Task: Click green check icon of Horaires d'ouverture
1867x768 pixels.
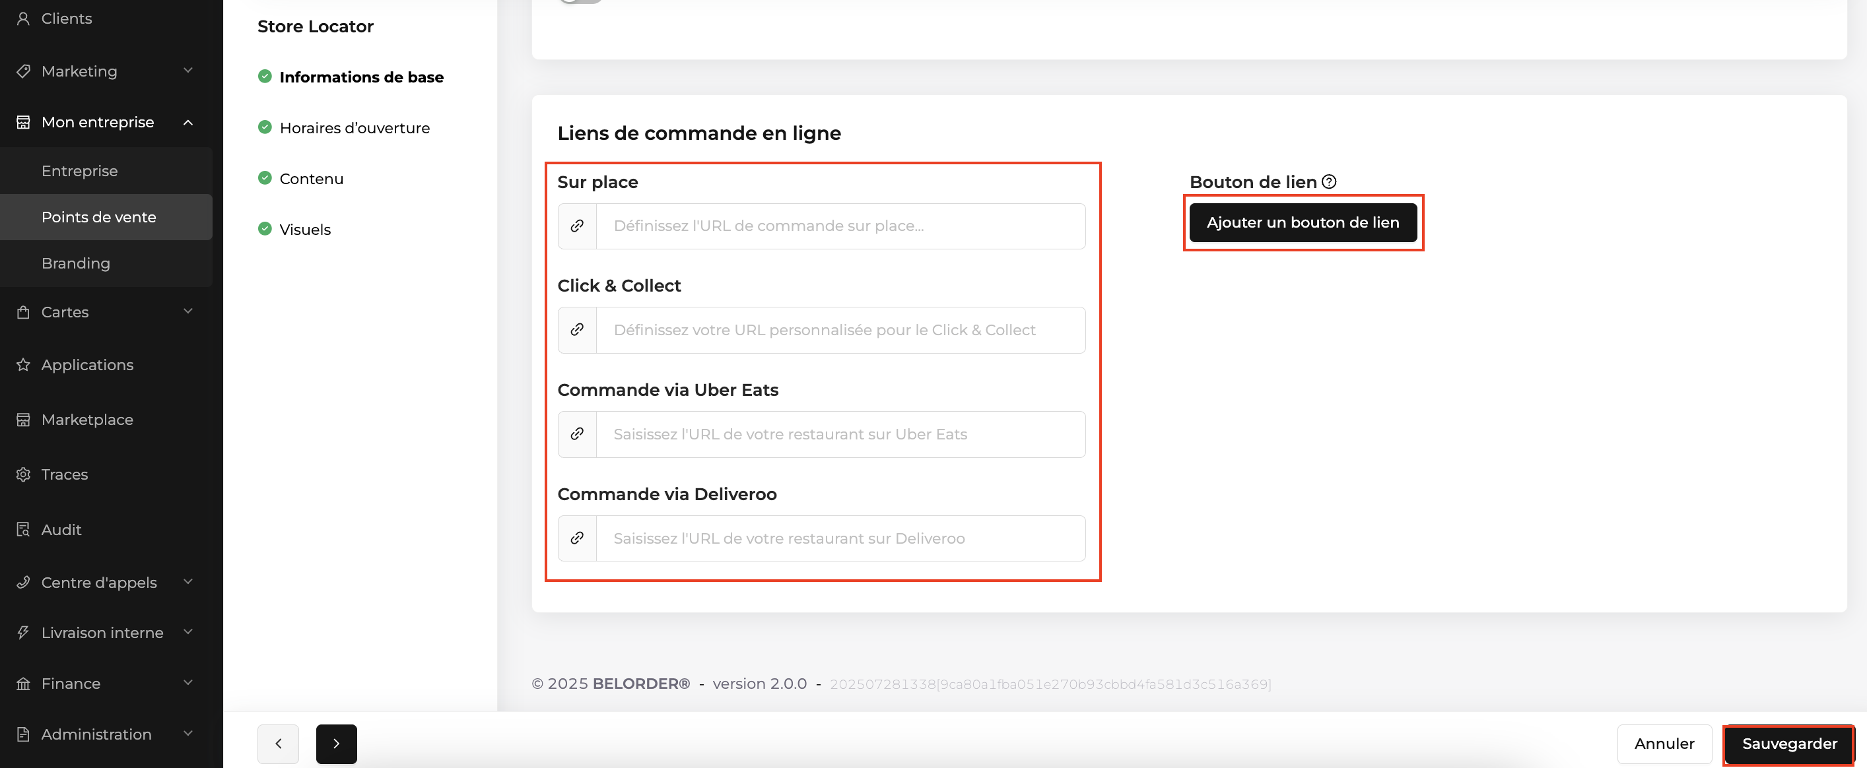Action: 265,127
